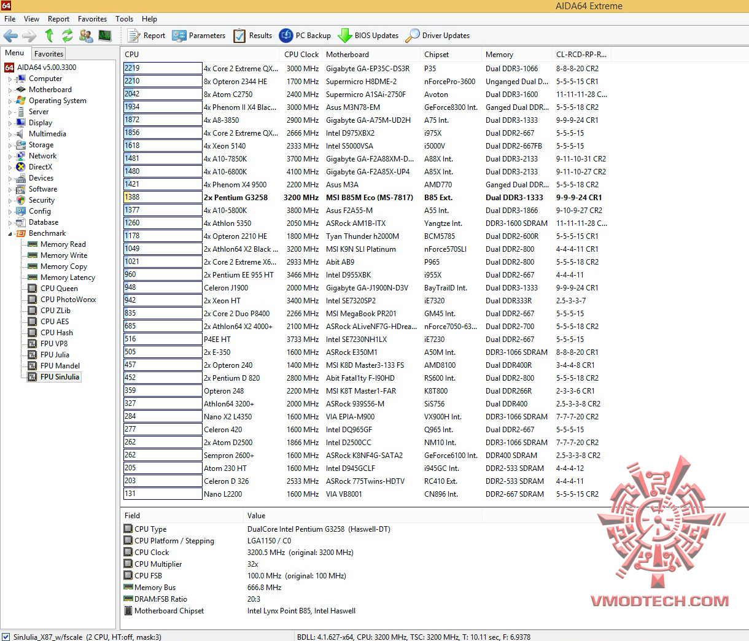The height and width of the screenshot is (641, 749).
Task: Expand the Network tree node
Action: coord(10,157)
